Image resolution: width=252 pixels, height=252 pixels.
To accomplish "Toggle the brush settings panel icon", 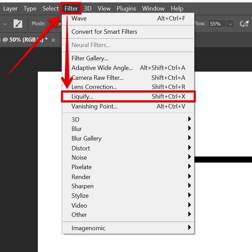I will pyautogui.click(x=18, y=24).
